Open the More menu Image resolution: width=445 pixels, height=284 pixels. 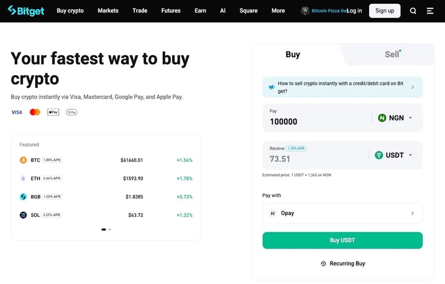tap(278, 11)
